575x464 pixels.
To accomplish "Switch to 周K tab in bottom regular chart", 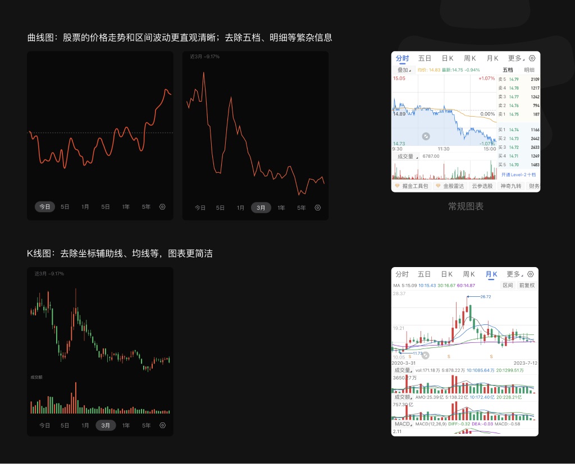I will pos(469,274).
